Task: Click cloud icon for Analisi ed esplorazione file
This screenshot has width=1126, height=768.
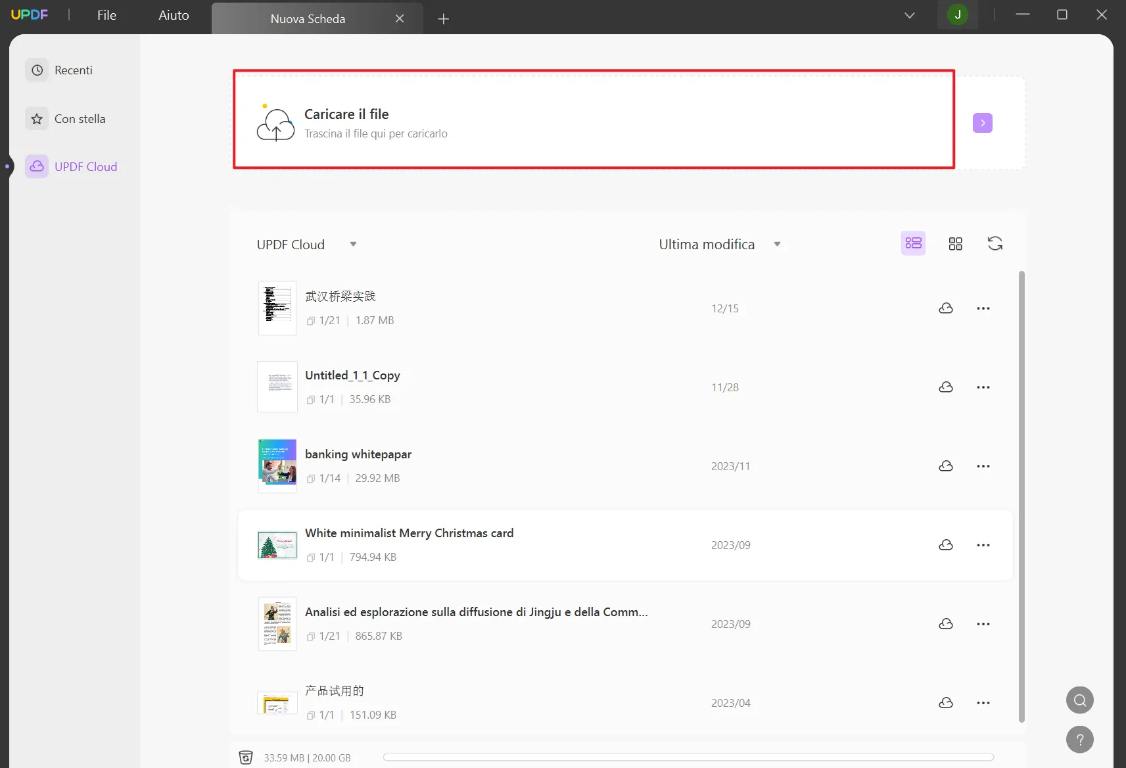Action: click(x=945, y=624)
